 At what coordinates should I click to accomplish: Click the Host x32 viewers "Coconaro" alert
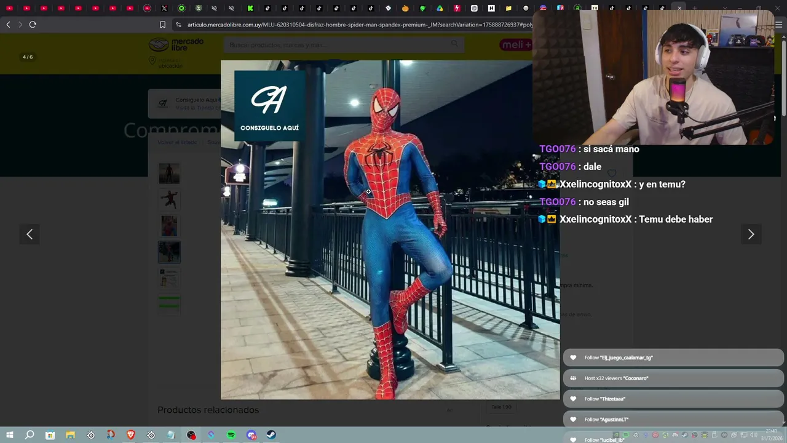673,378
